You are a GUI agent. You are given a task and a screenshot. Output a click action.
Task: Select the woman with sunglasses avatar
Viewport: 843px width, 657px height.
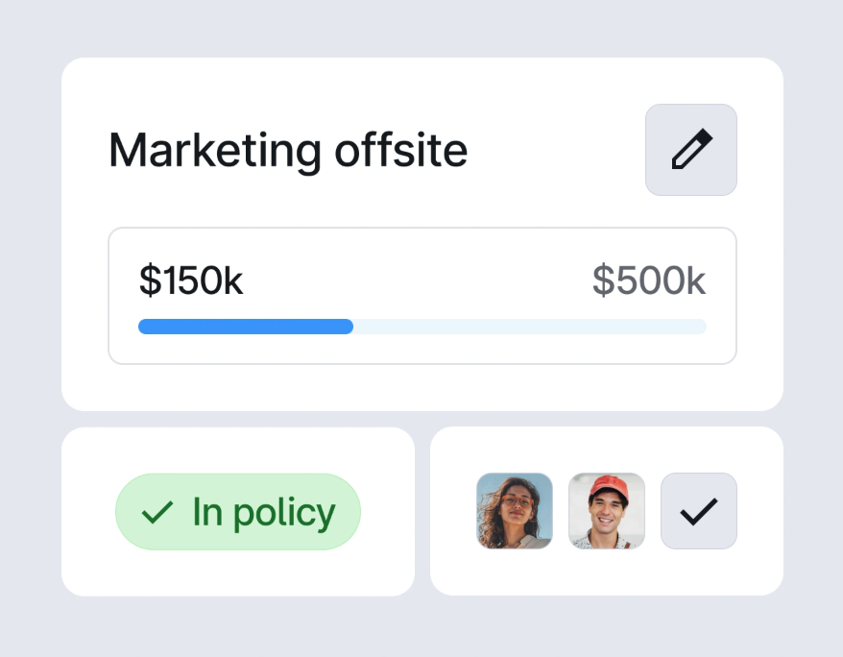(515, 511)
